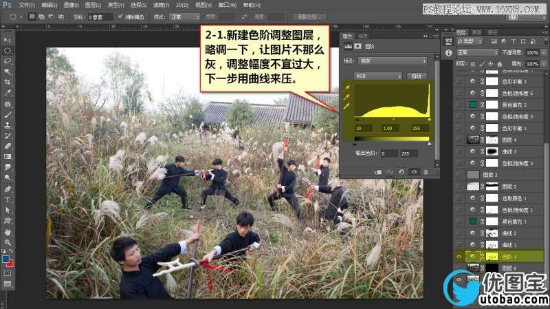The height and width of the screenshot is (309, 550).
Task: Click the 调整边缘 (Refine Edge) button
Action: (x=309, y=17)
